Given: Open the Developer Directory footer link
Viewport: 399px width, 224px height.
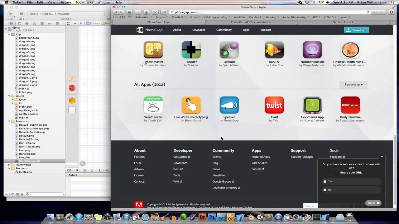Looking at the screenshot, I should point(226,188).
